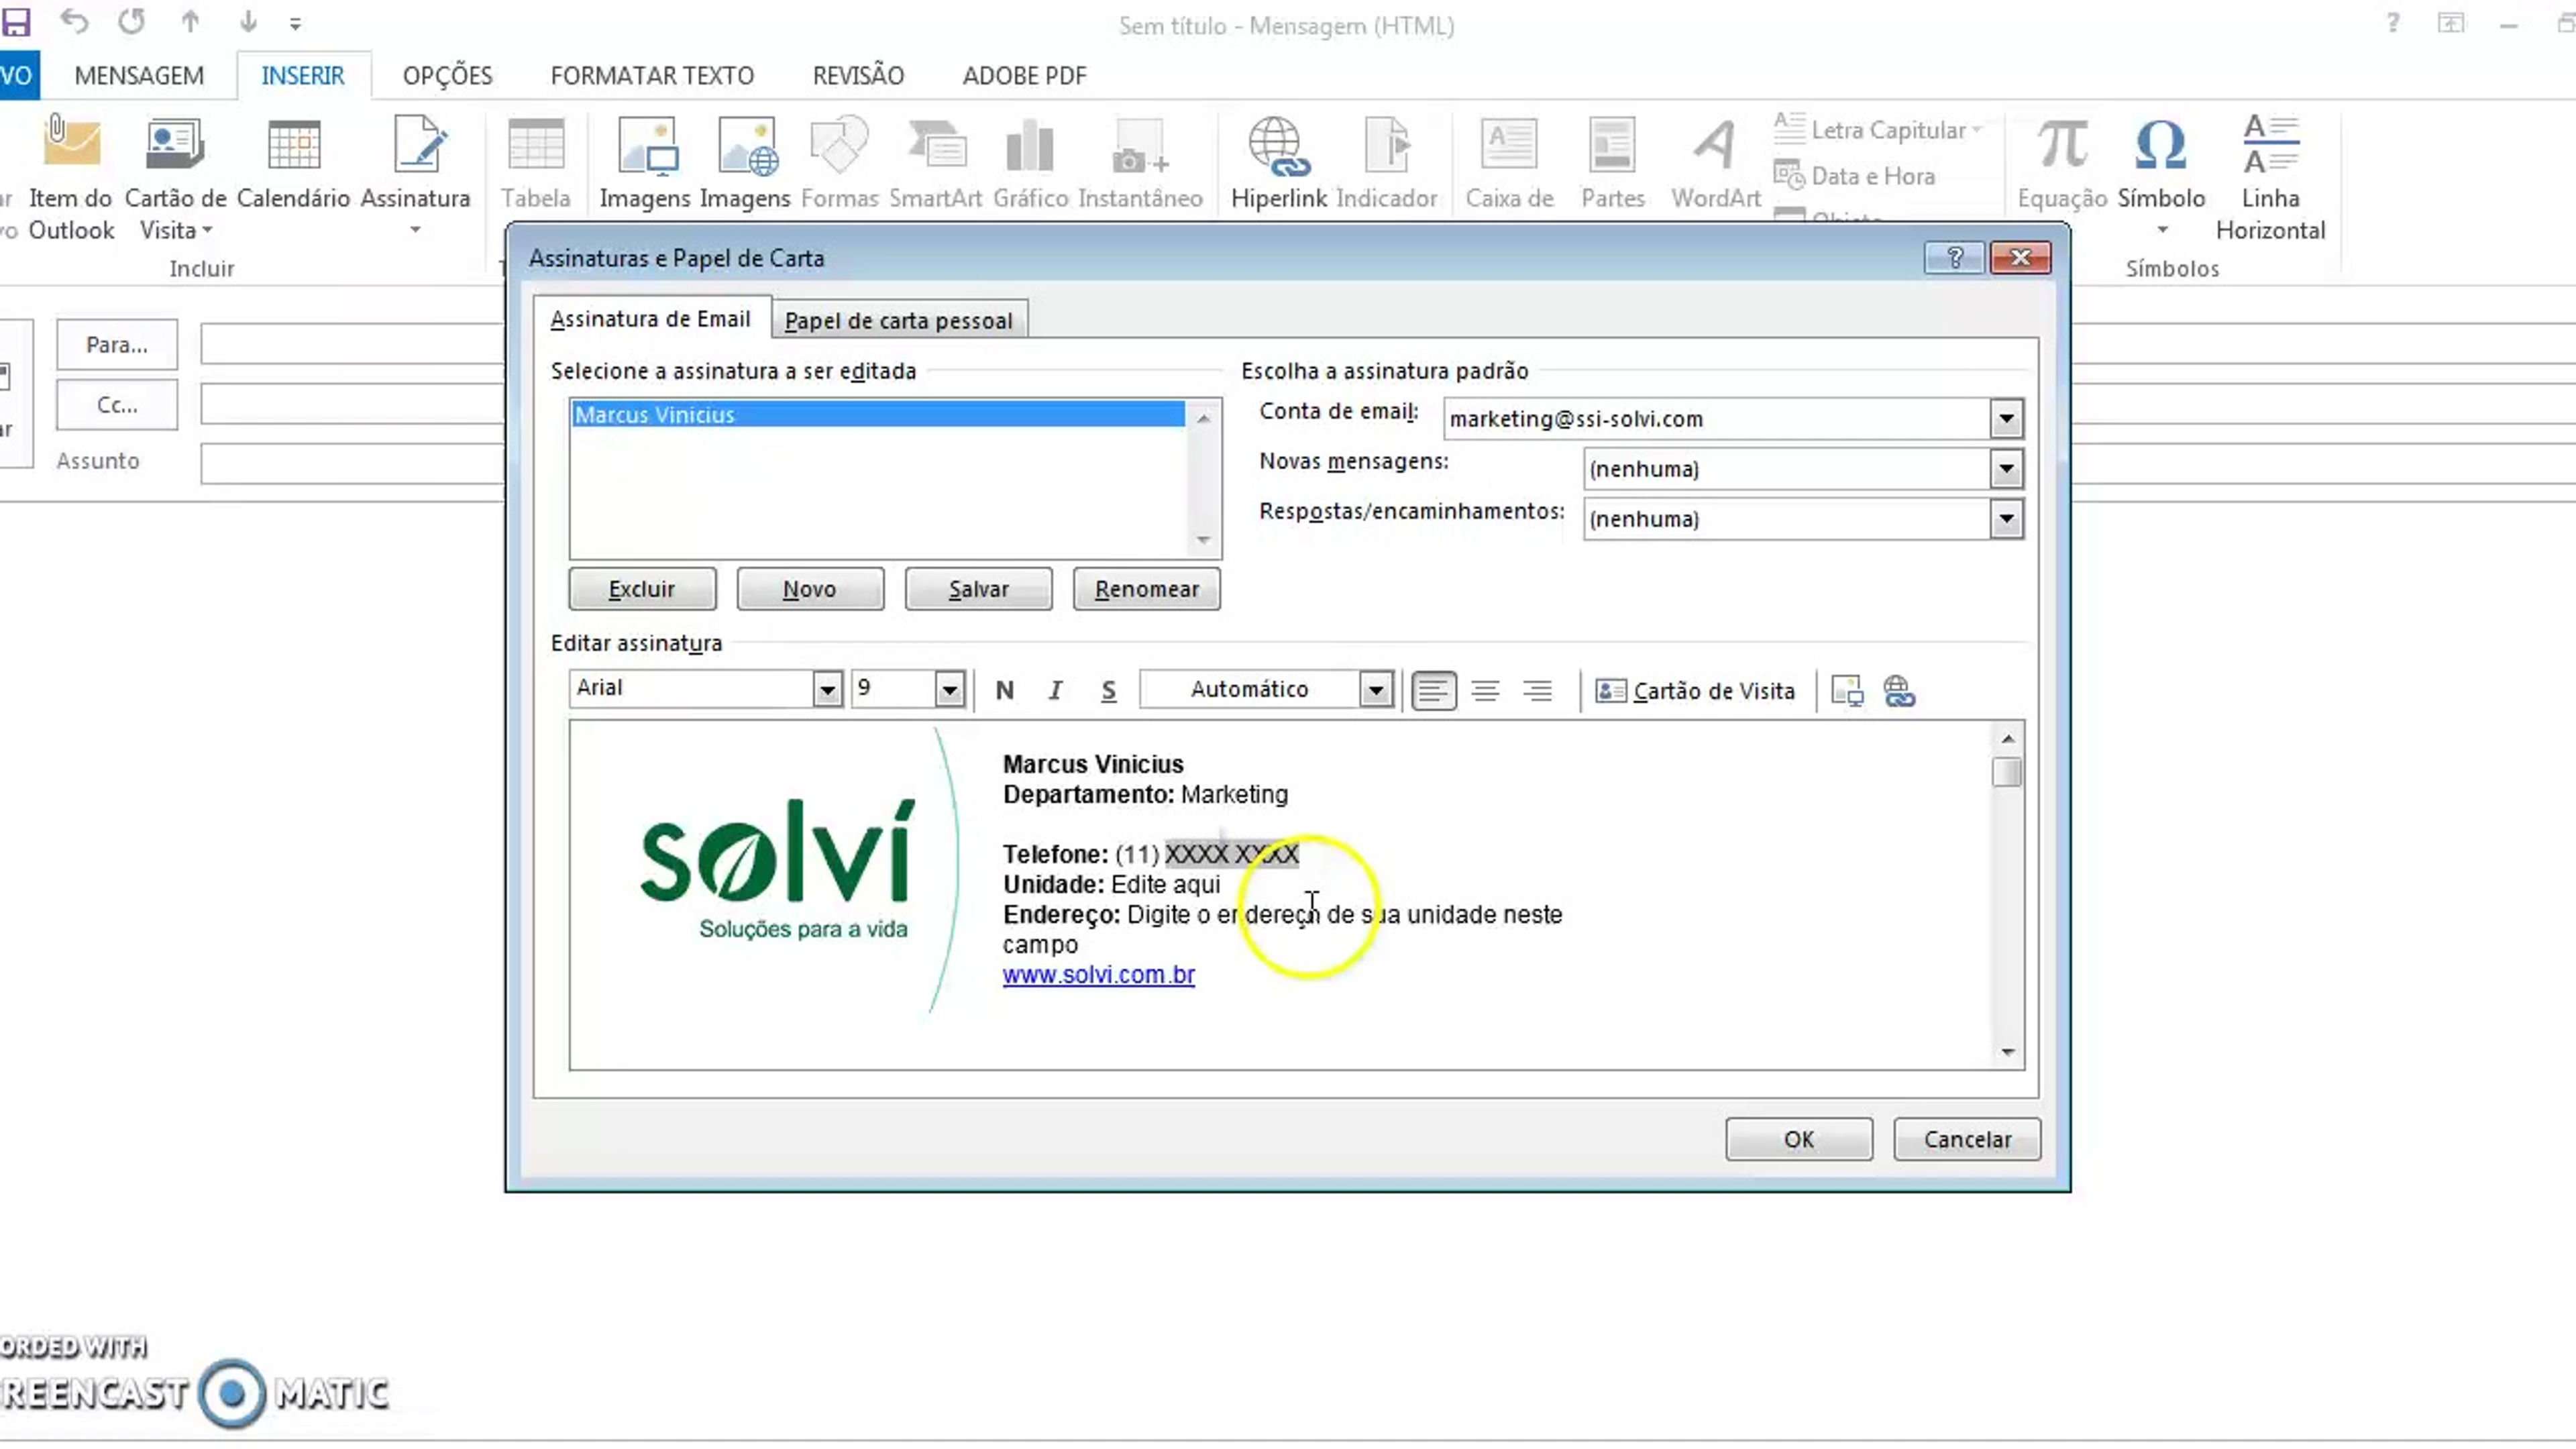Select the Marcus Vinicius signature in list
The width and height of the screenshot is (2576, 1449).
(x=877, y=415)
